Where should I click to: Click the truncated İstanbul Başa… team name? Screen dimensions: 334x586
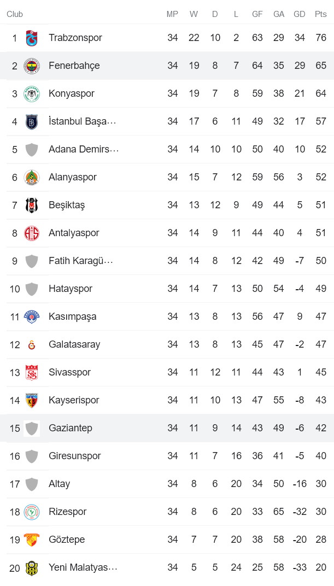pos(83,121)
